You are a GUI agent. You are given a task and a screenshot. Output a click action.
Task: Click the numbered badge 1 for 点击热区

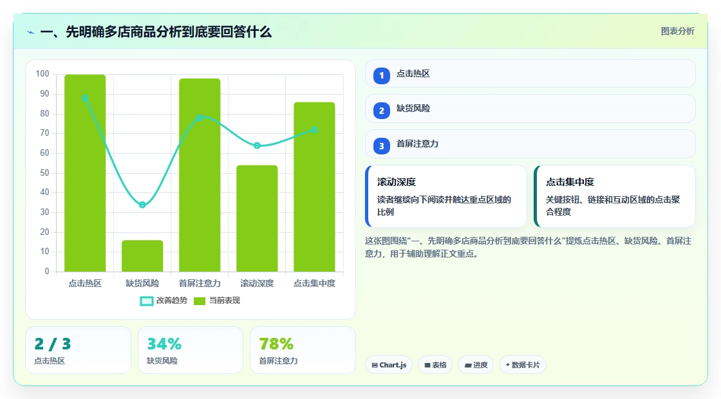coord(381,75)
